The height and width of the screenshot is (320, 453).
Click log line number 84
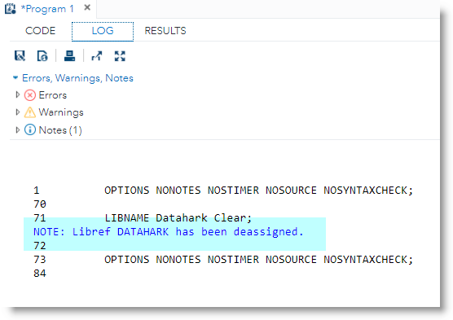(x=40, y=274)
